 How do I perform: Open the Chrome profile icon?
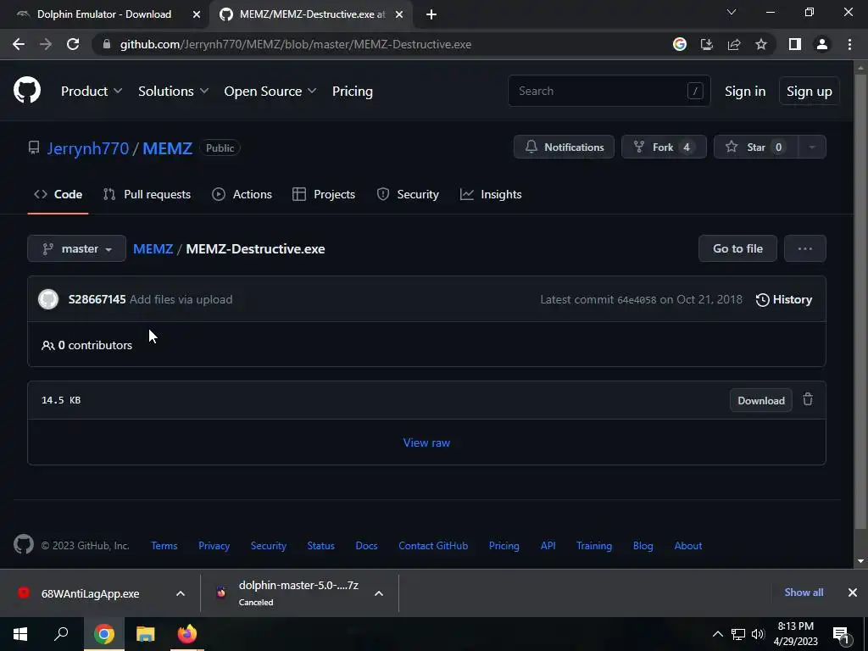coord(822,44)
